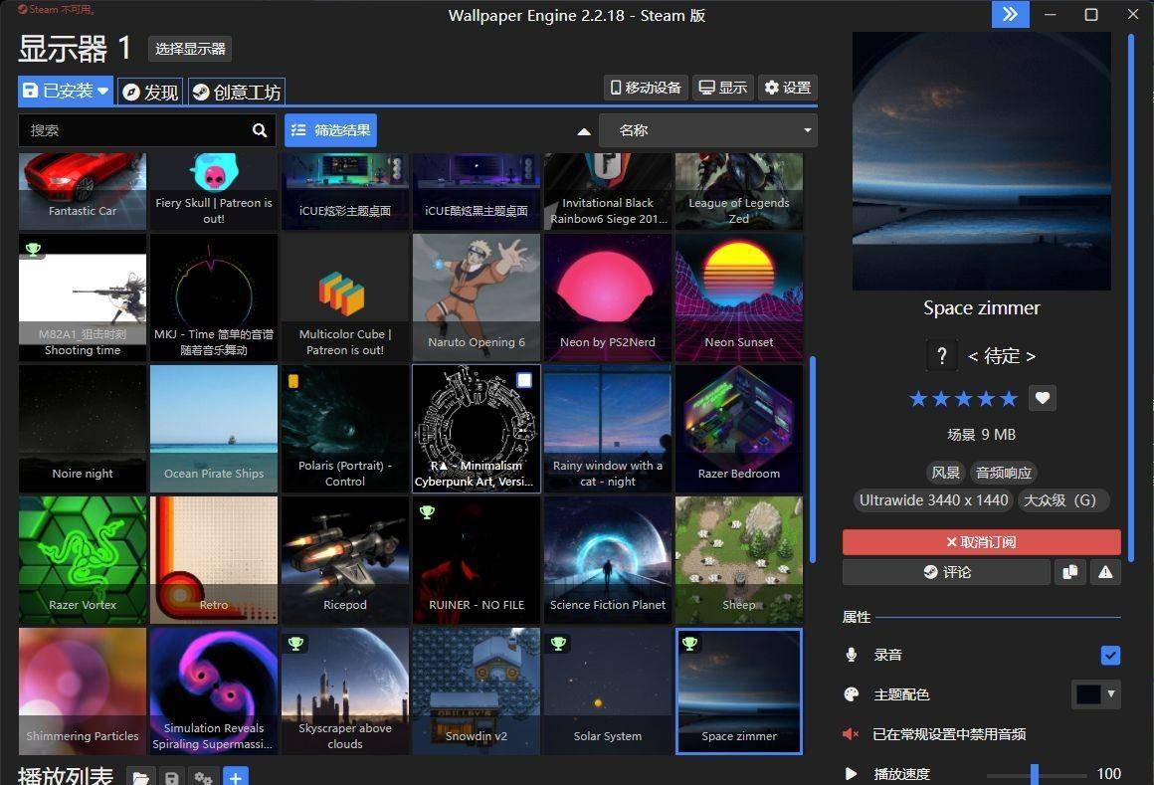Viewport: 1154px width, 785px height.
Task: Open the 设置 button
Action: pyautogui.click(x=788, y=88)
